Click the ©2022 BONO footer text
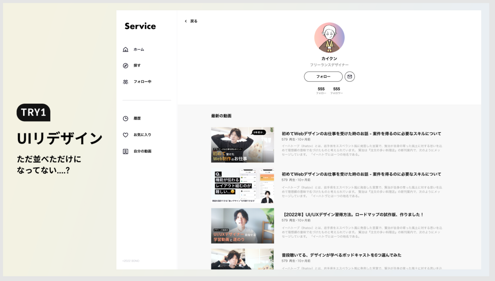Screen dimensions: 495x281 click(131, 261)
